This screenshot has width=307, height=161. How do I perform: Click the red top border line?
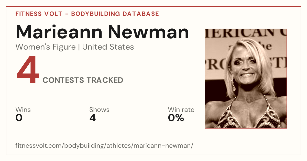153,7
